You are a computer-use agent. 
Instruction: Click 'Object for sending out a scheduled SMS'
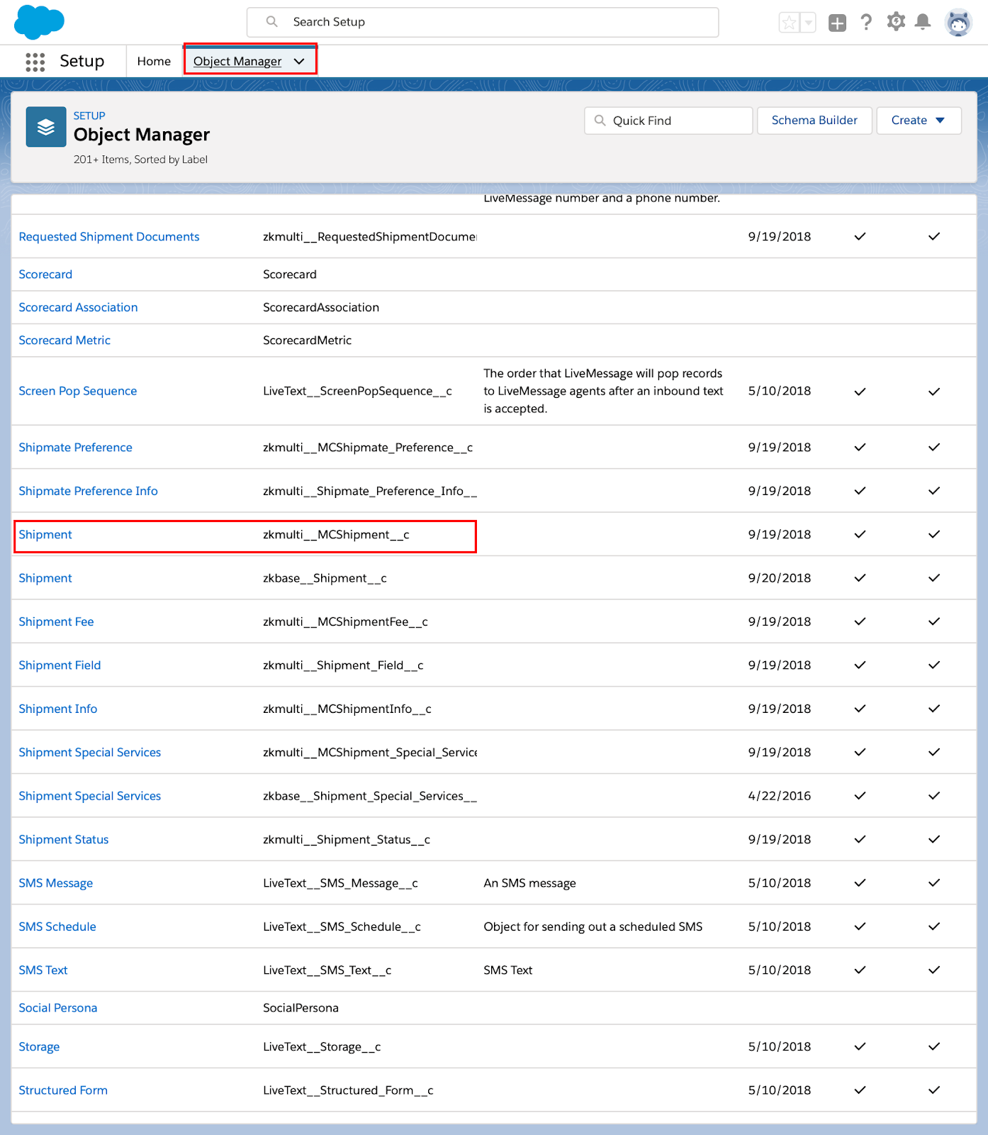tap(593, 927)
